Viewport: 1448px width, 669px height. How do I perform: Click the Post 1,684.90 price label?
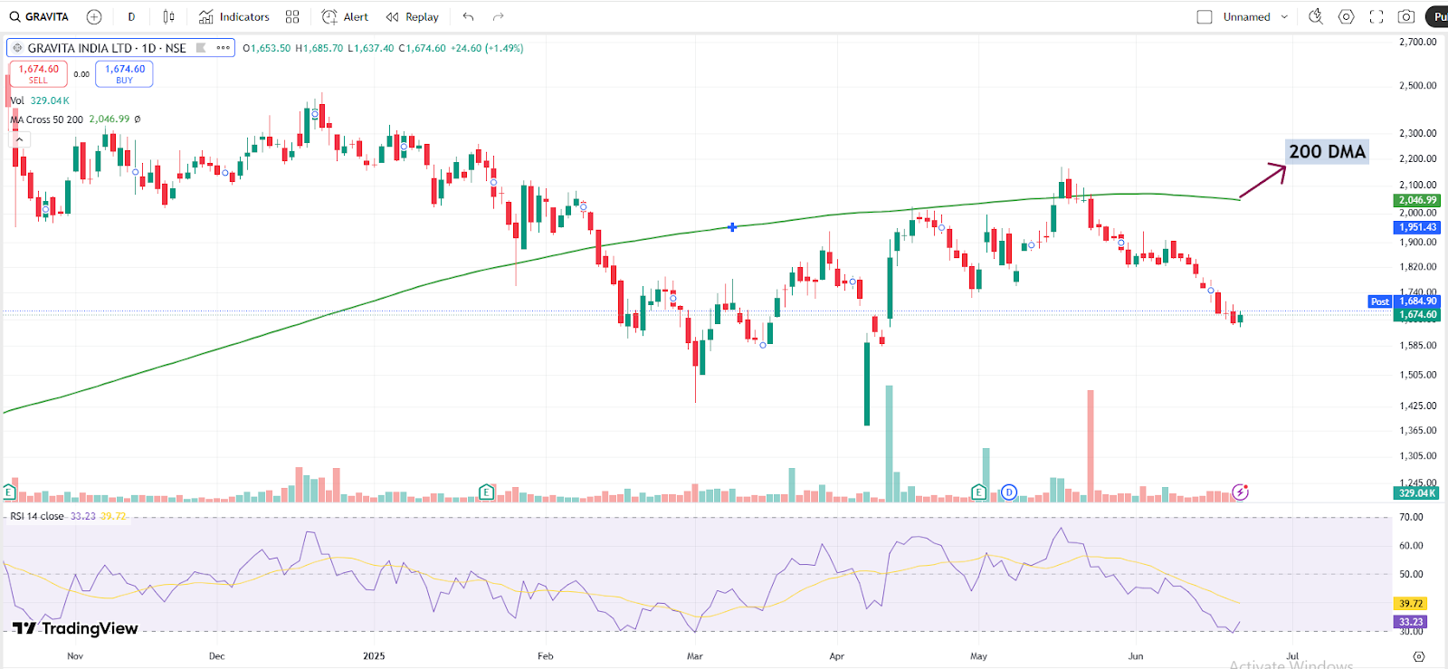coord(1404,301)
